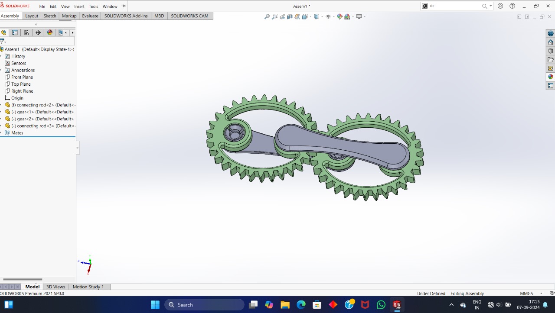Click the View Orientation cube icon

click(x=305, y=16)
